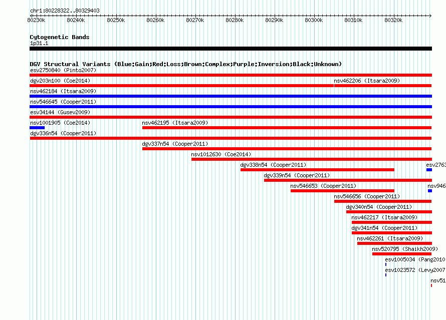Click the red bar under dgv203n100

click(182, 86)
